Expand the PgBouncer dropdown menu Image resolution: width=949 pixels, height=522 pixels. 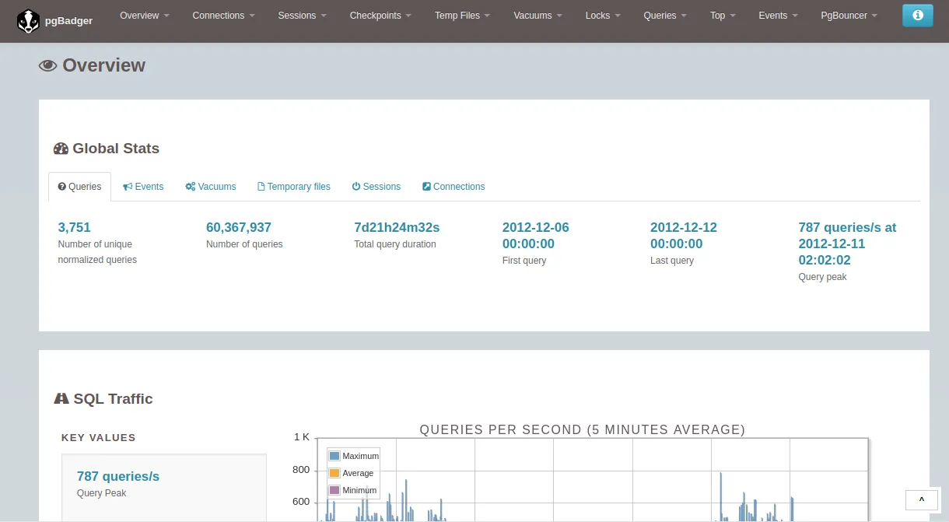point(849,16)
